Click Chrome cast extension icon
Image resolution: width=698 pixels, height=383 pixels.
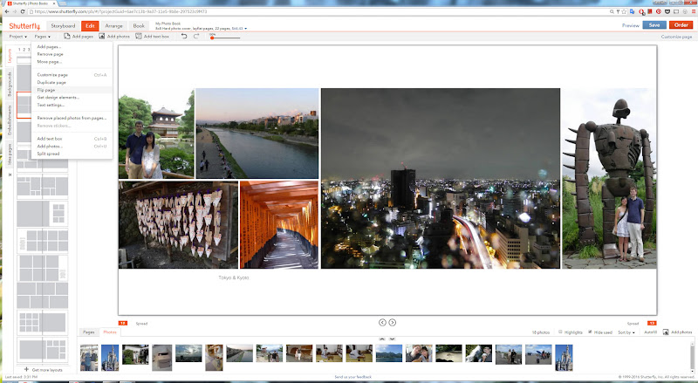tap(675, 11)
